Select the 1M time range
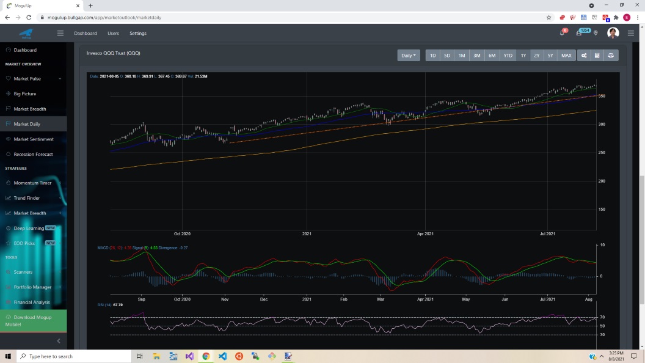This screenshot has height=363, width=645. [462, 56]
